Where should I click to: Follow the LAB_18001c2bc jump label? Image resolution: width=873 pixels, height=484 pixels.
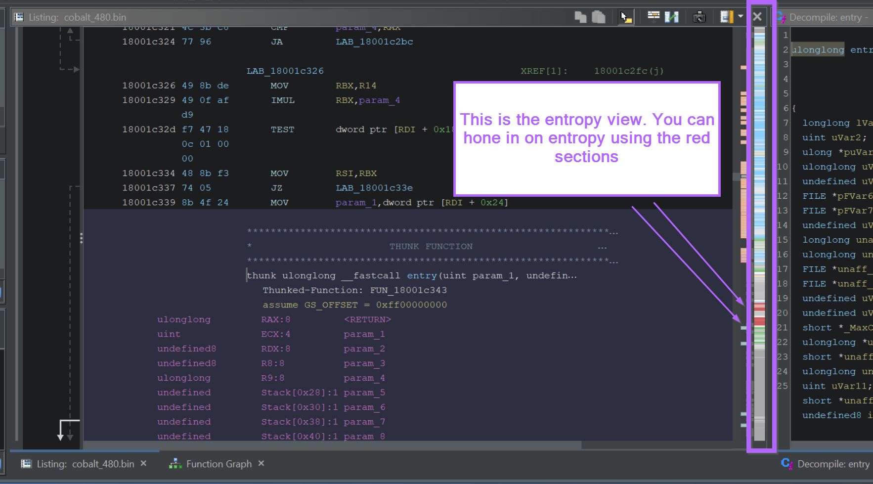coord(374,42)
